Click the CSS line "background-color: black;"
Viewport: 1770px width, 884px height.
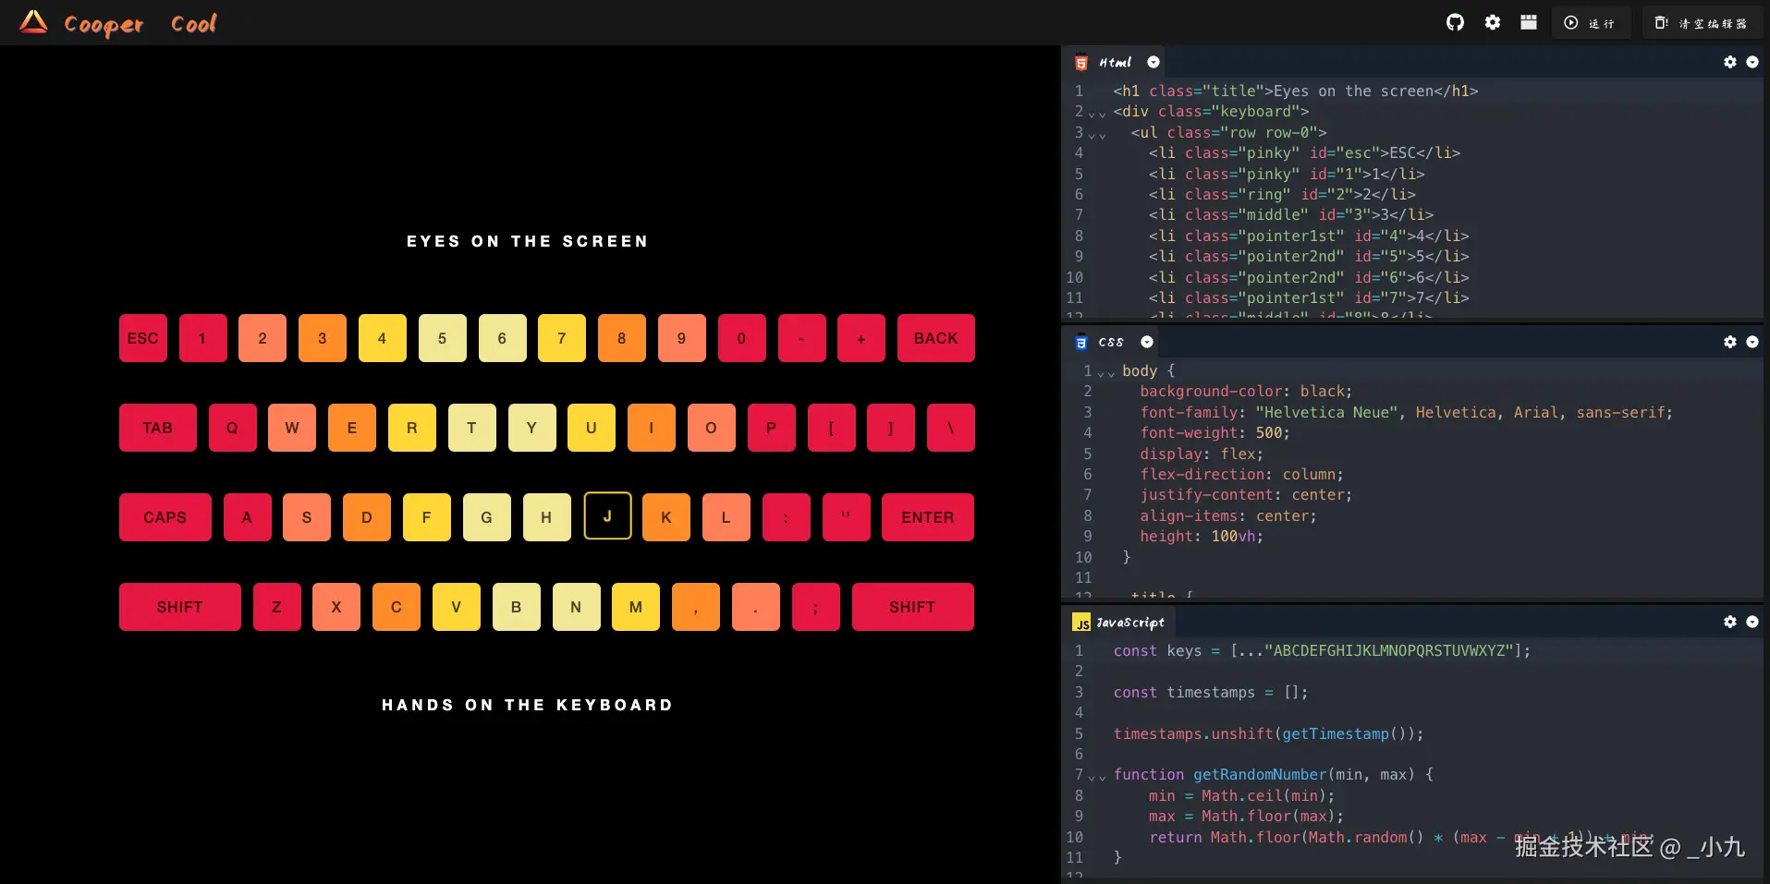1246,392
